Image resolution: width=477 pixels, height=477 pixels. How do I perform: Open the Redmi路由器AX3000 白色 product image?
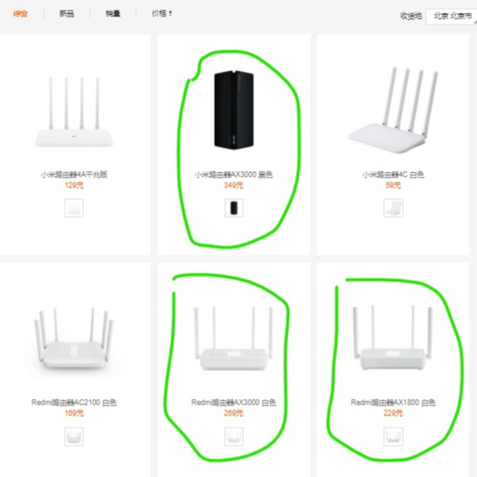click(x=234, y=338)
